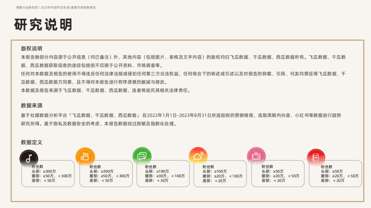Click the follower box under the music note icon
The width and height of the screenshot is (371, 208).
tap(48, 174)
